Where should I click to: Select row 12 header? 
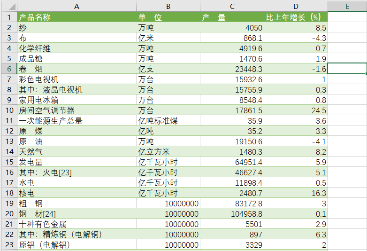click(x=9, y=131)
